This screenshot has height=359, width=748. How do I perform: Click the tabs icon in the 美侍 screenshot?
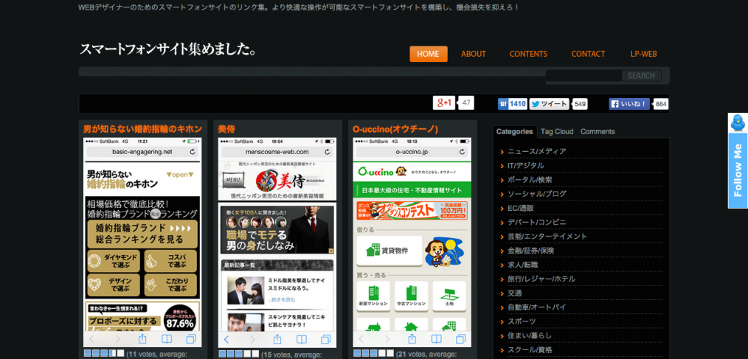point(326,339)
